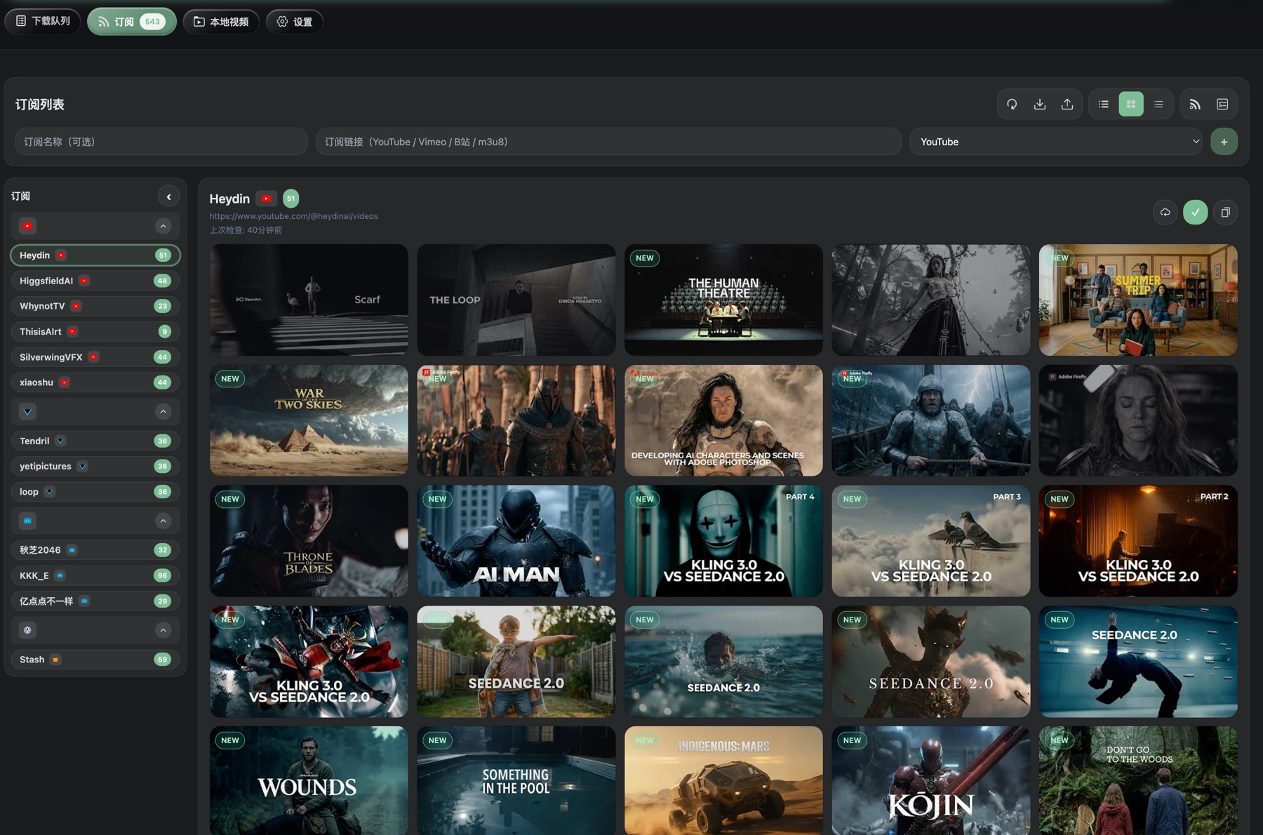This screenshot has width=1263, height=835.
Task: Select the SilverwingVFX subscription
Action: click(x=95, y=357)
